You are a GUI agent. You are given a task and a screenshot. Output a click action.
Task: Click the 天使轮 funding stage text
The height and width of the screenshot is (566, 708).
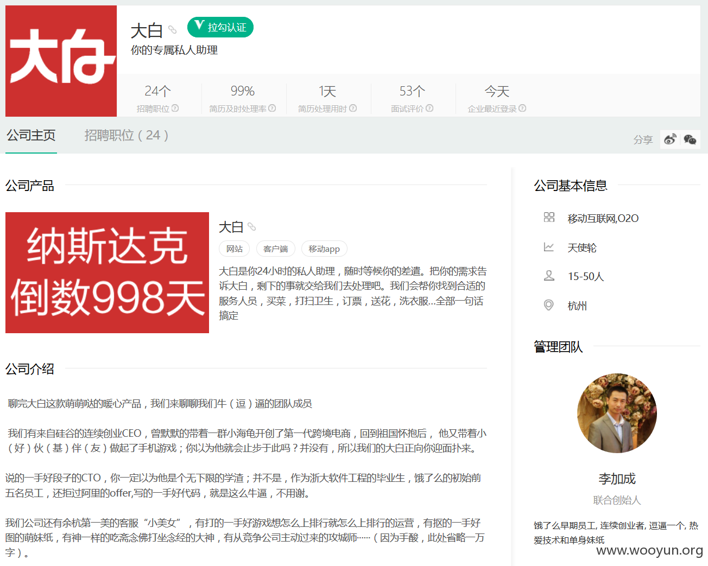click(582, 247)
